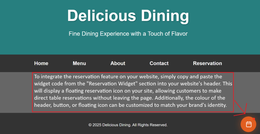This screenshot has height=134, width=260.
Task: Open the Contact page link
Action: [159, 63]
